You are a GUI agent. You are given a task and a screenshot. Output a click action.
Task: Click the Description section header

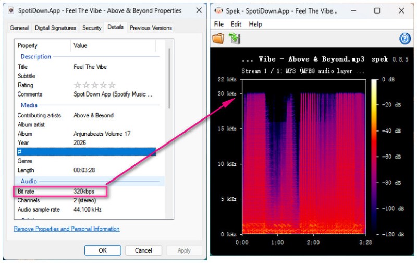coord(35,56)
